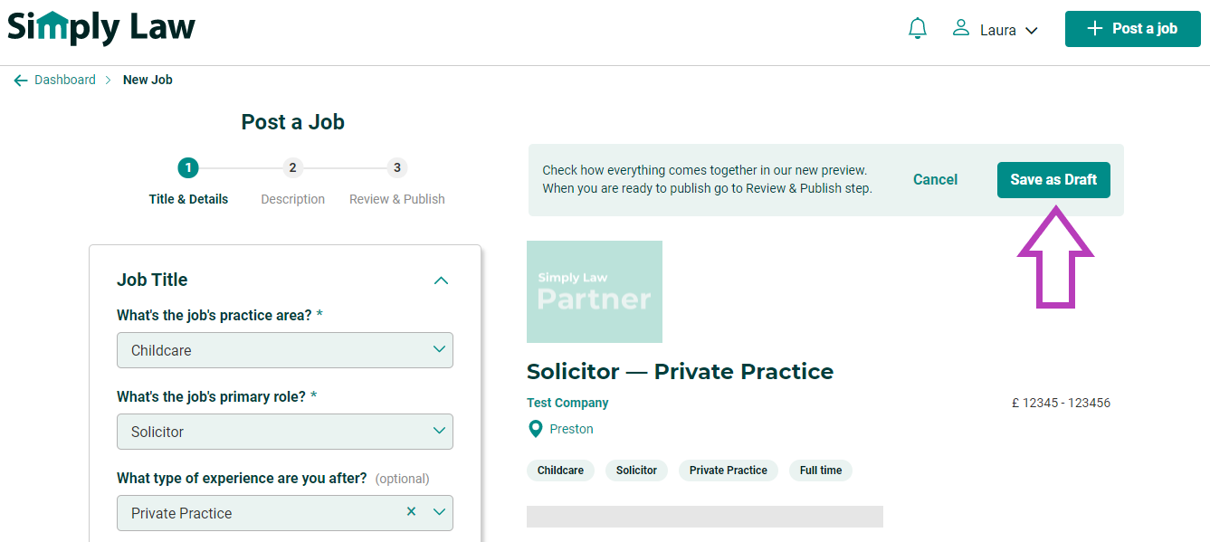The height and width of the screenshot is (542, 1210).
Task: Clear the Private Practice selection
Action: [411, 512]
